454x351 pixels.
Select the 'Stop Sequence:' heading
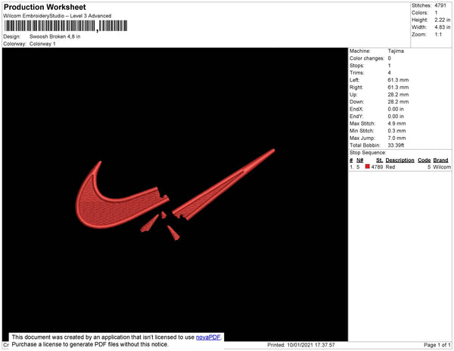click(368, 153)
